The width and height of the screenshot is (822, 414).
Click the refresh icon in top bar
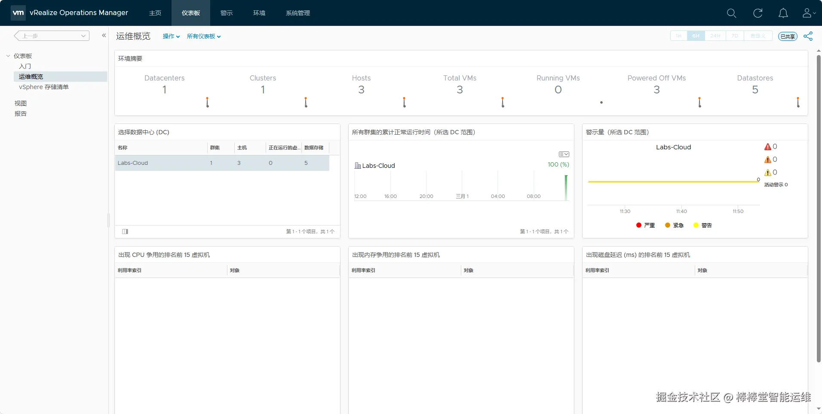pyautogui.click(x=758, y=13)
